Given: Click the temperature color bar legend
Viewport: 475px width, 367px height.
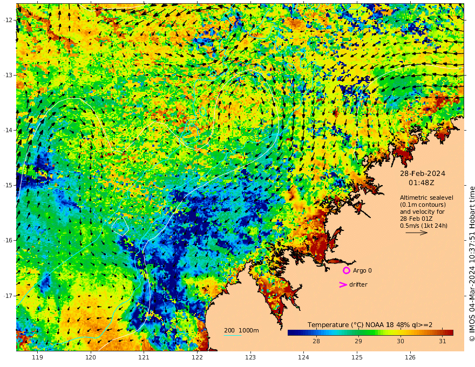Looking at the screenshot, I should pos(370,332).
